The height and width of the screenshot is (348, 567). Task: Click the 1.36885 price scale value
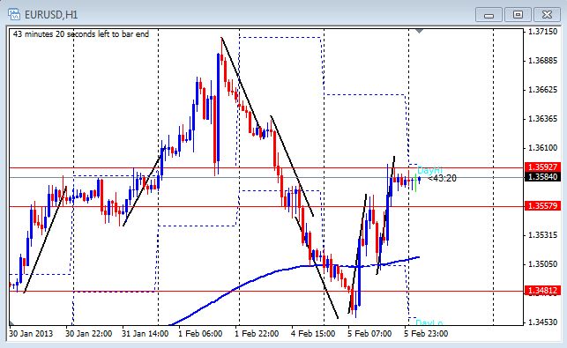pos(543,60)
